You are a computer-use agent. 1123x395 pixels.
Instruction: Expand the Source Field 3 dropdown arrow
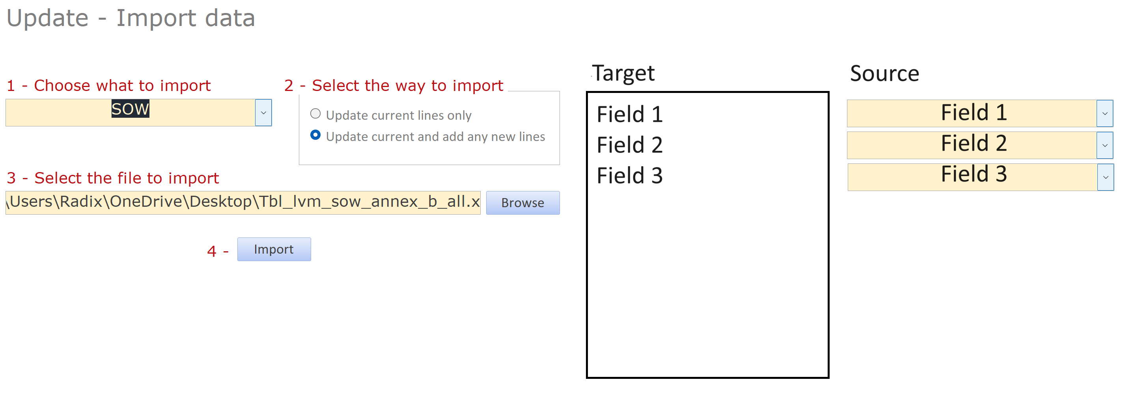coord(1105,177)
